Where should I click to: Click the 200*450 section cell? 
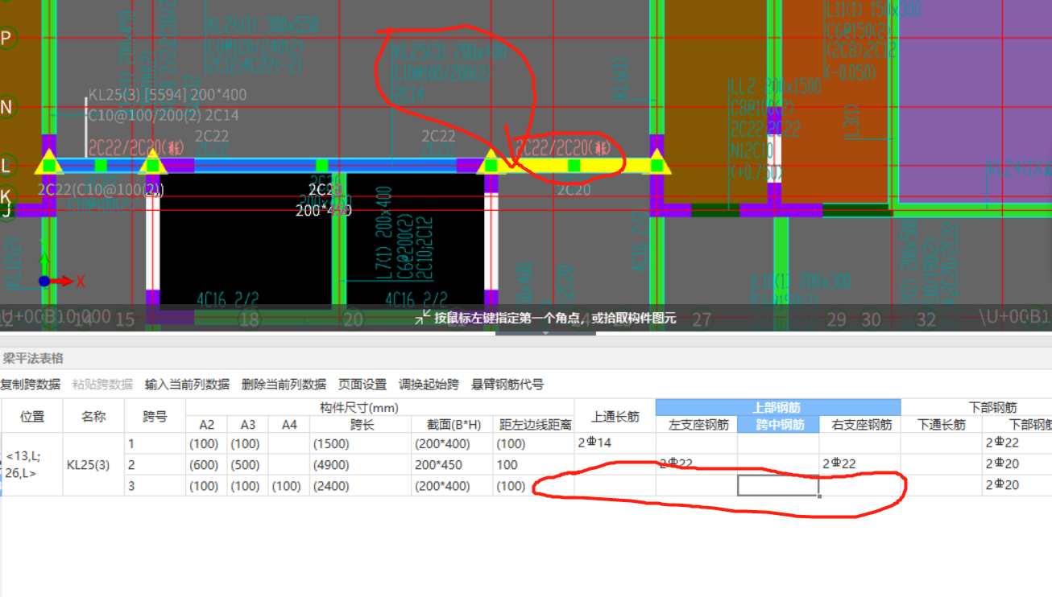[x=451, y=464]
